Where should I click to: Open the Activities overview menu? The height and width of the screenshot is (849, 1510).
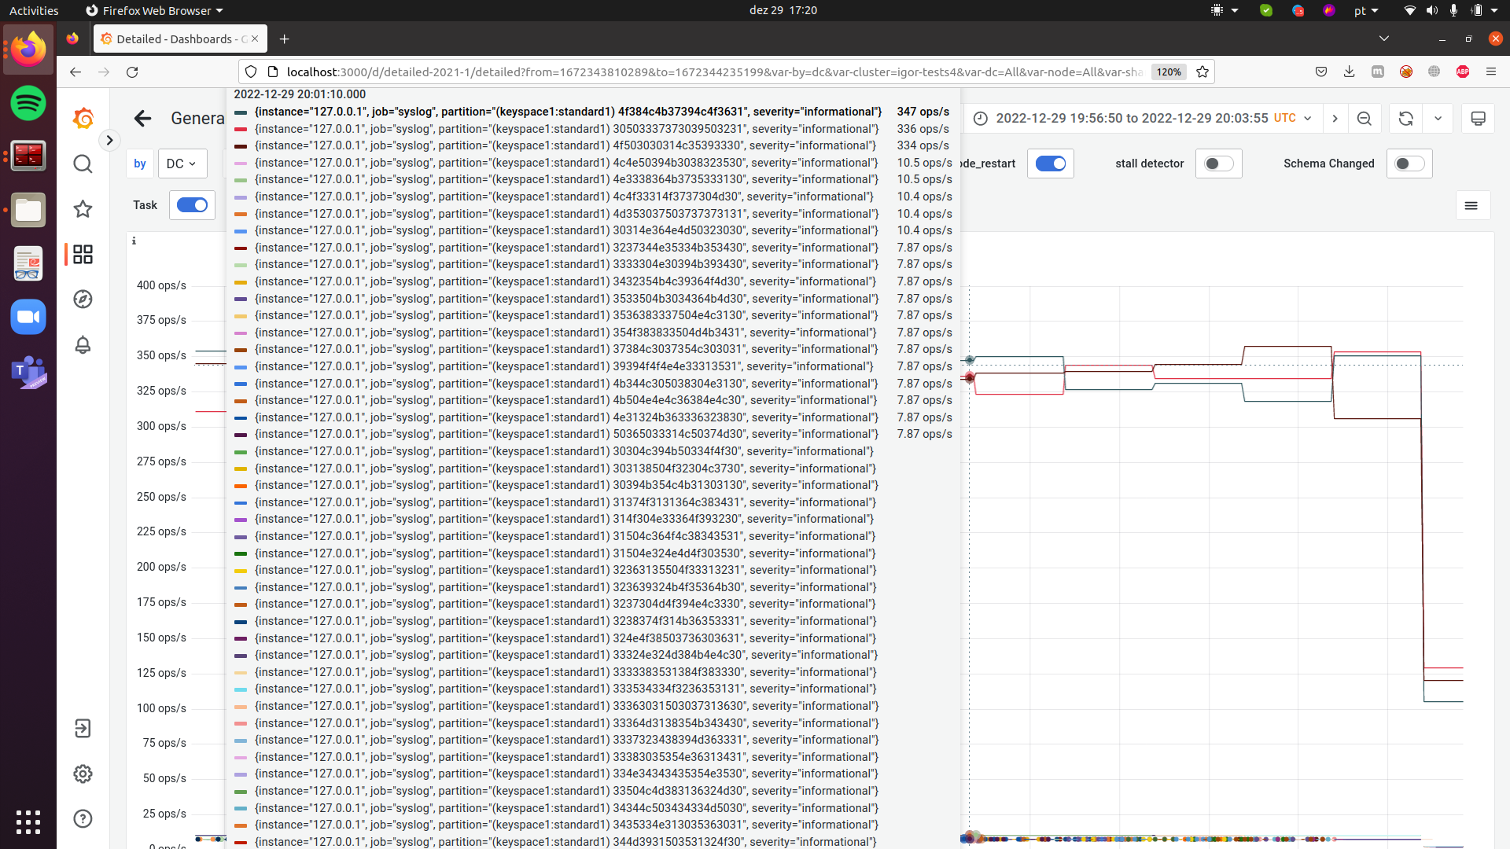pos(34,10)
